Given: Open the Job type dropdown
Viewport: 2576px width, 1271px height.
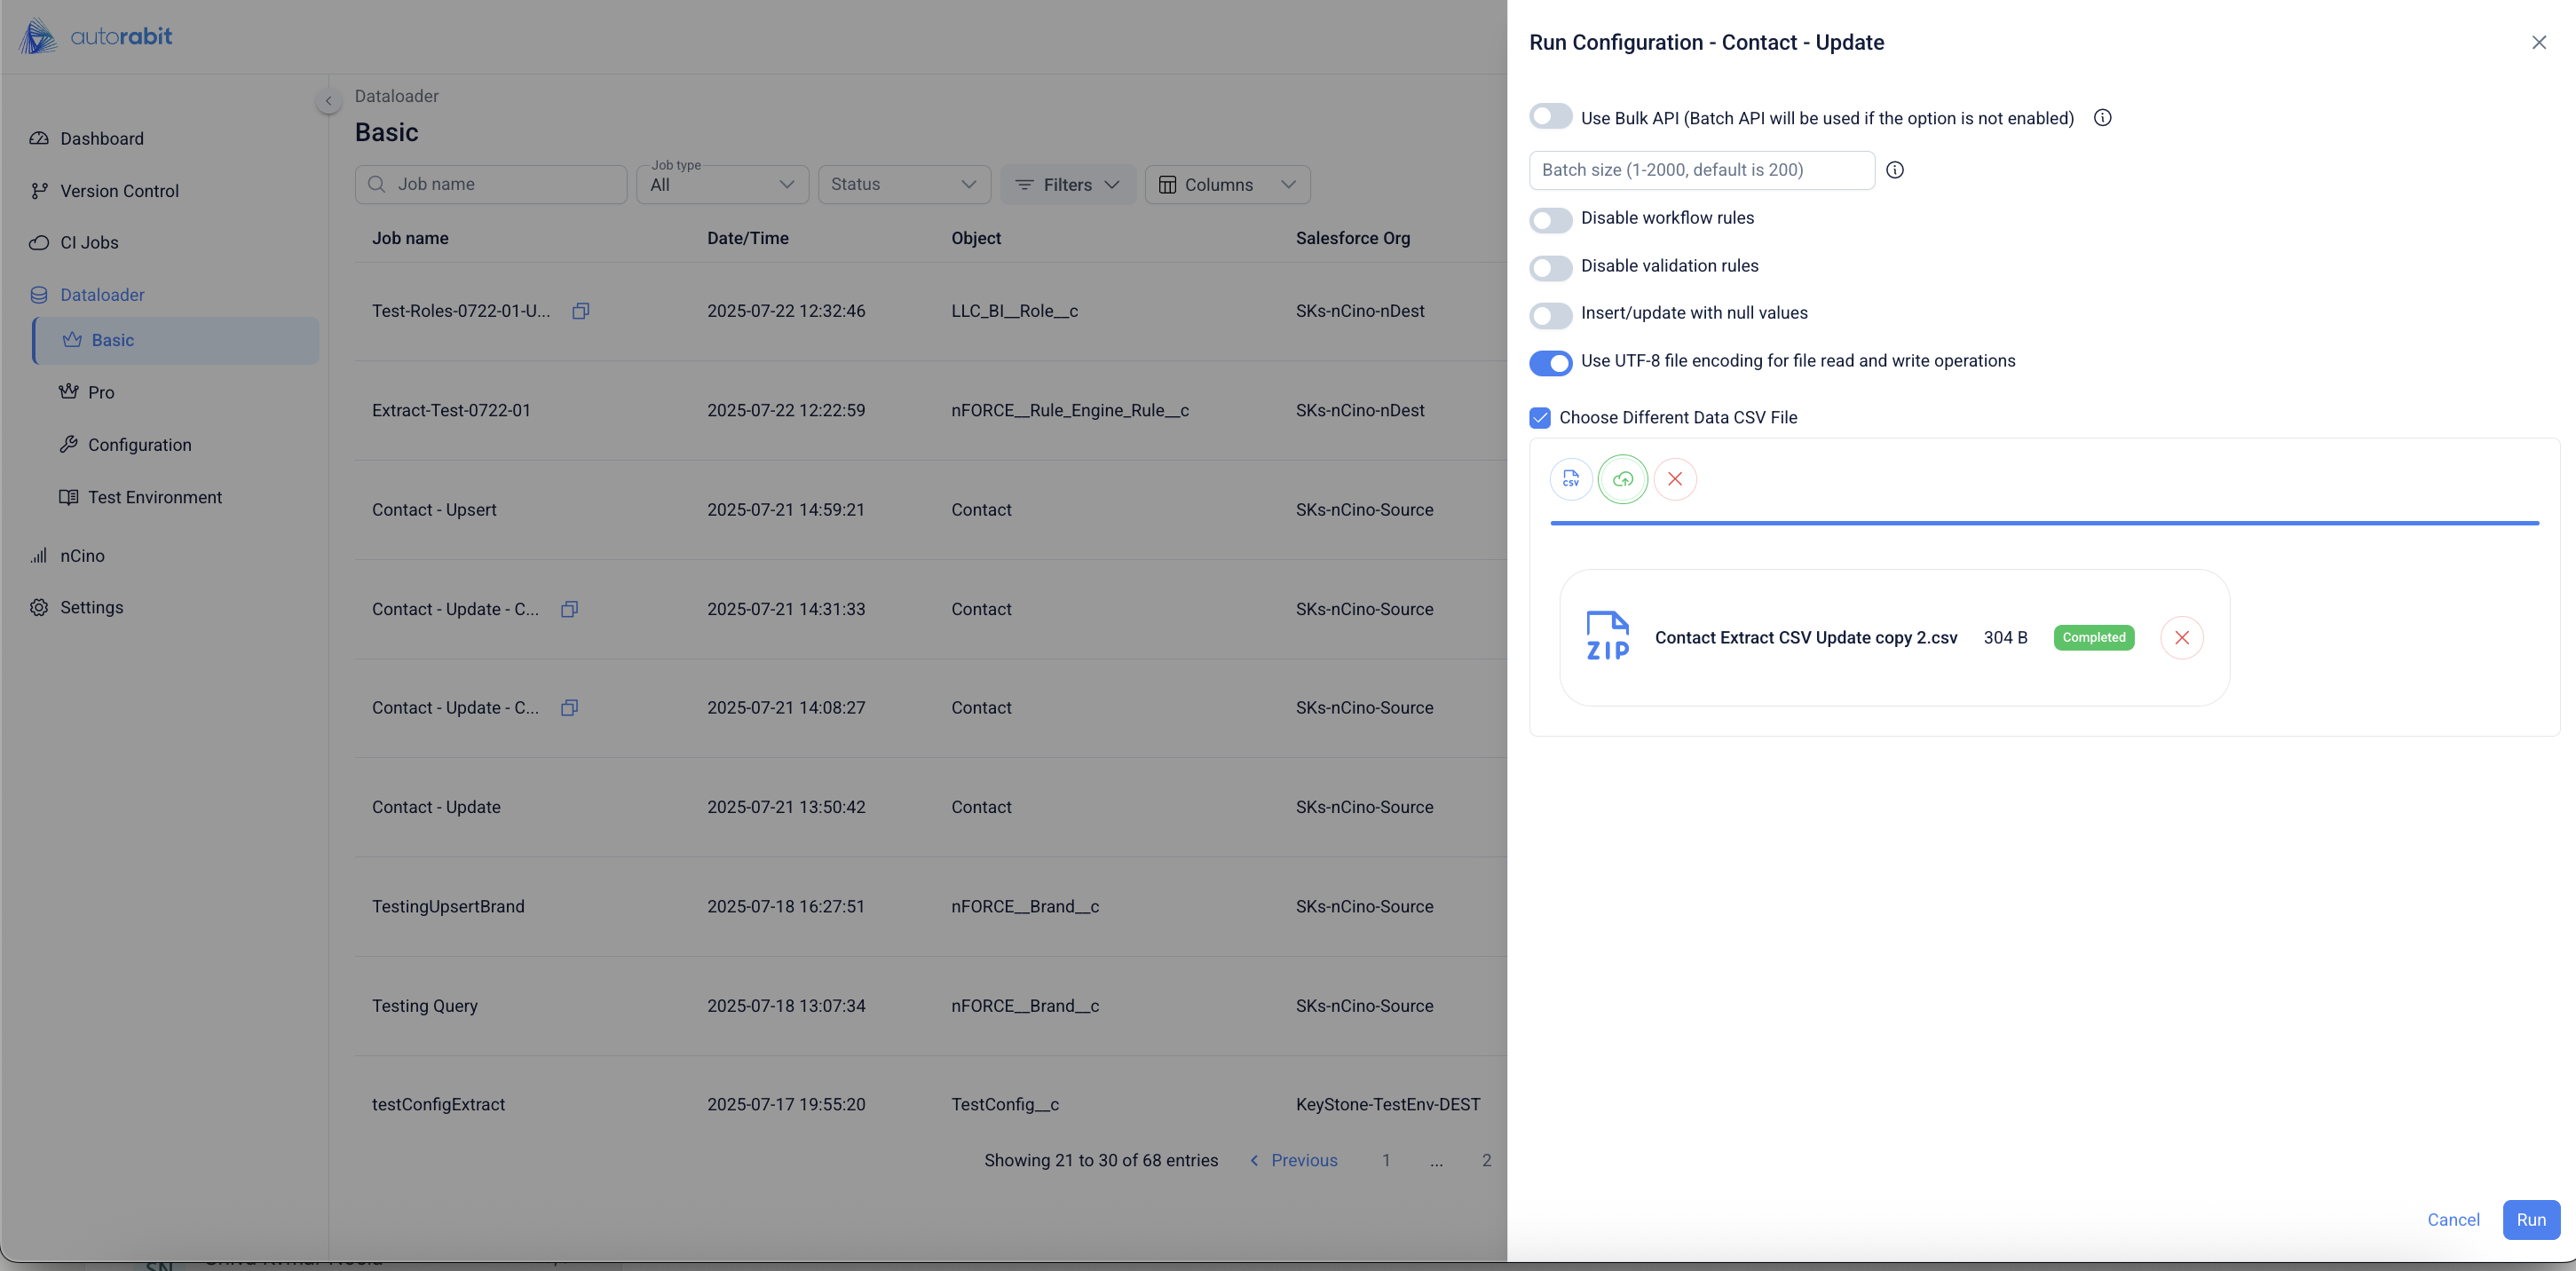Looking at the screenshot, I should (721, 185).
